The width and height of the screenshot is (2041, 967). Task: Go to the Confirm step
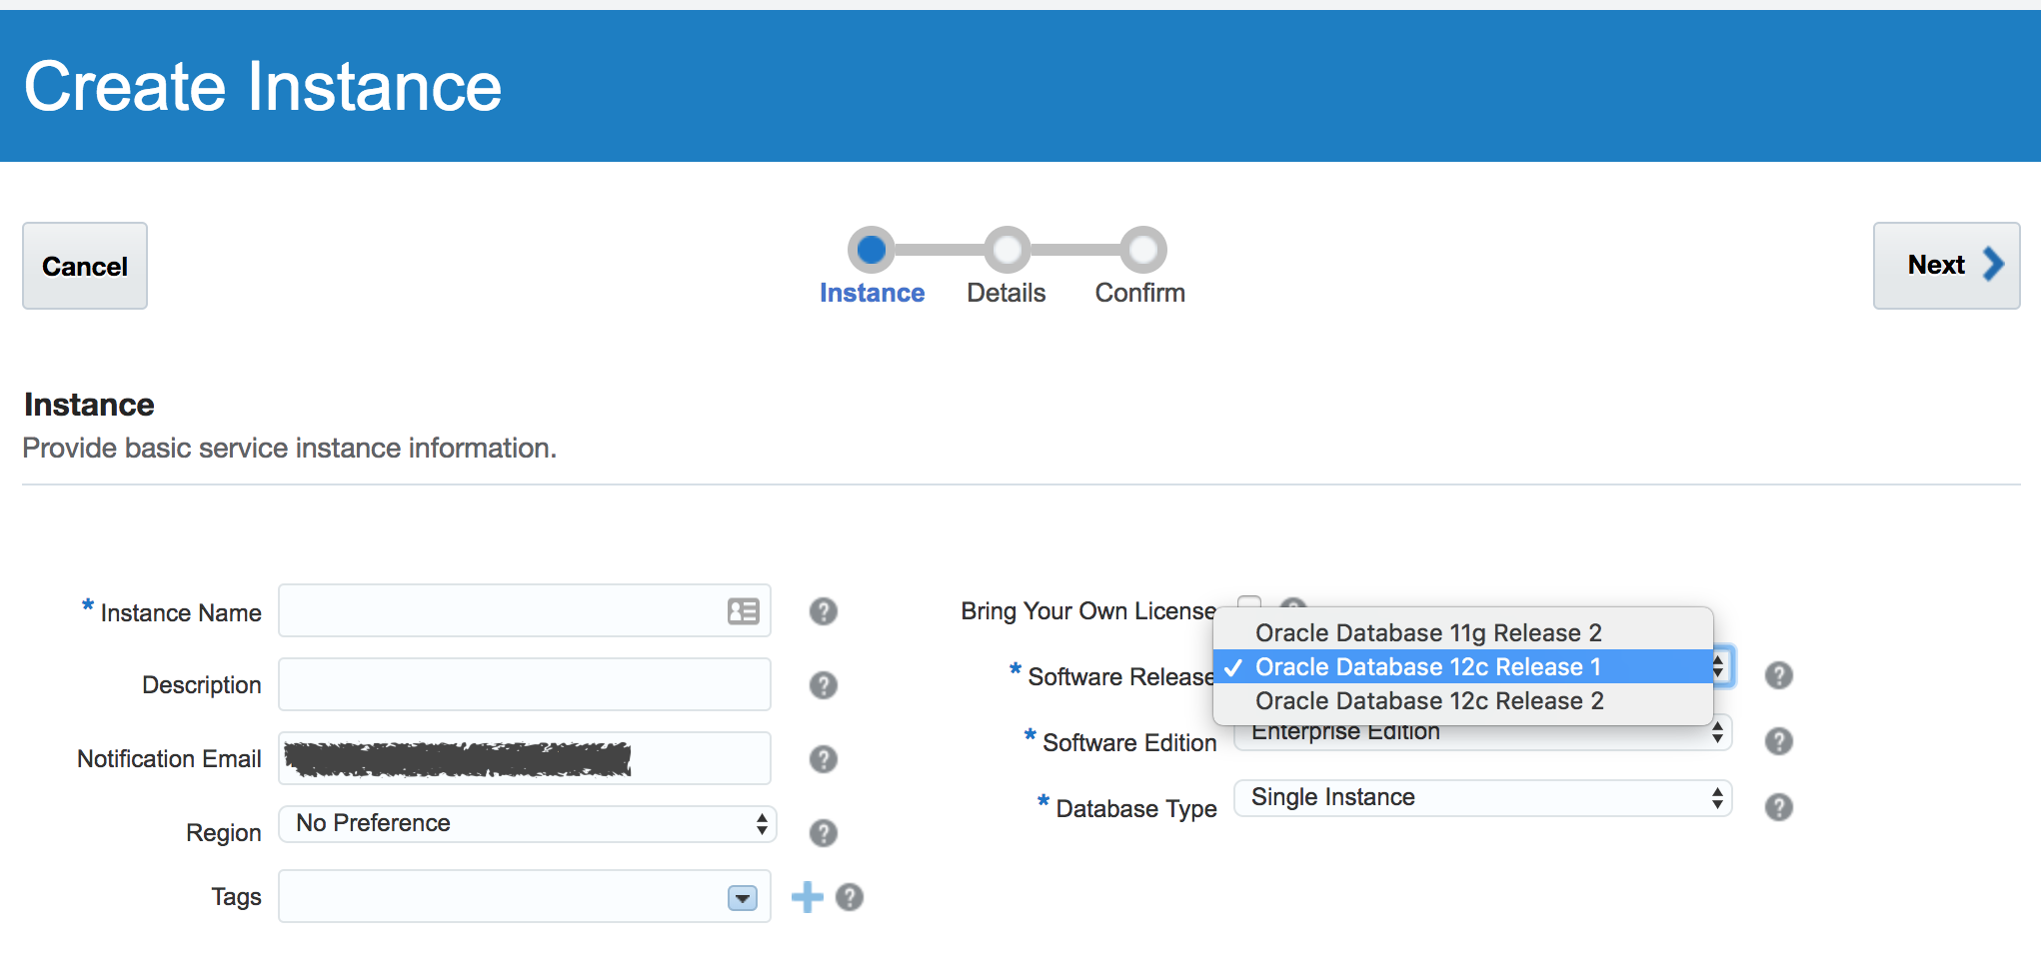click(1142, 250)
